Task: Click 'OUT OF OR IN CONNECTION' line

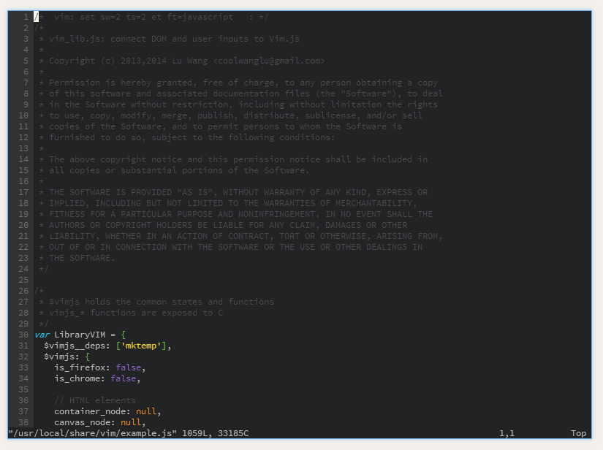Action: pos(231,247)
